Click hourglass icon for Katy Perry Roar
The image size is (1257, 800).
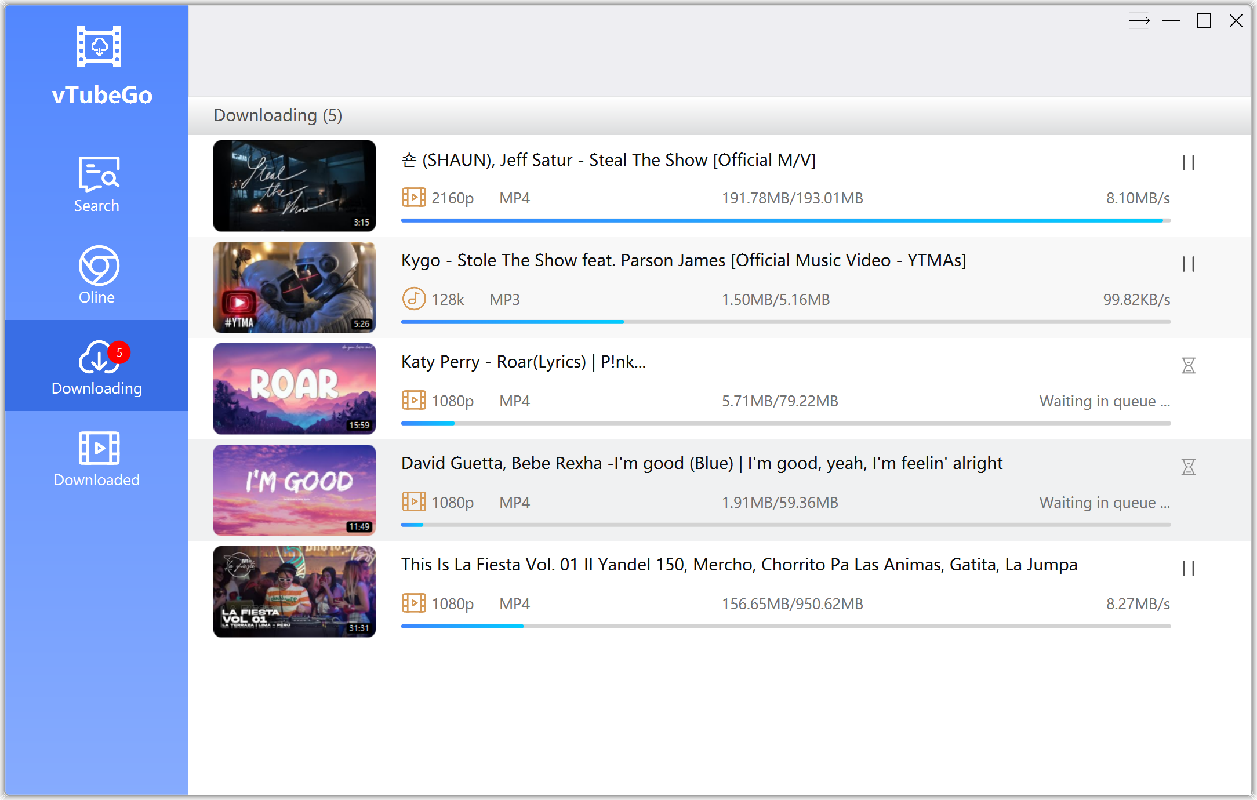coord(1189,365)
